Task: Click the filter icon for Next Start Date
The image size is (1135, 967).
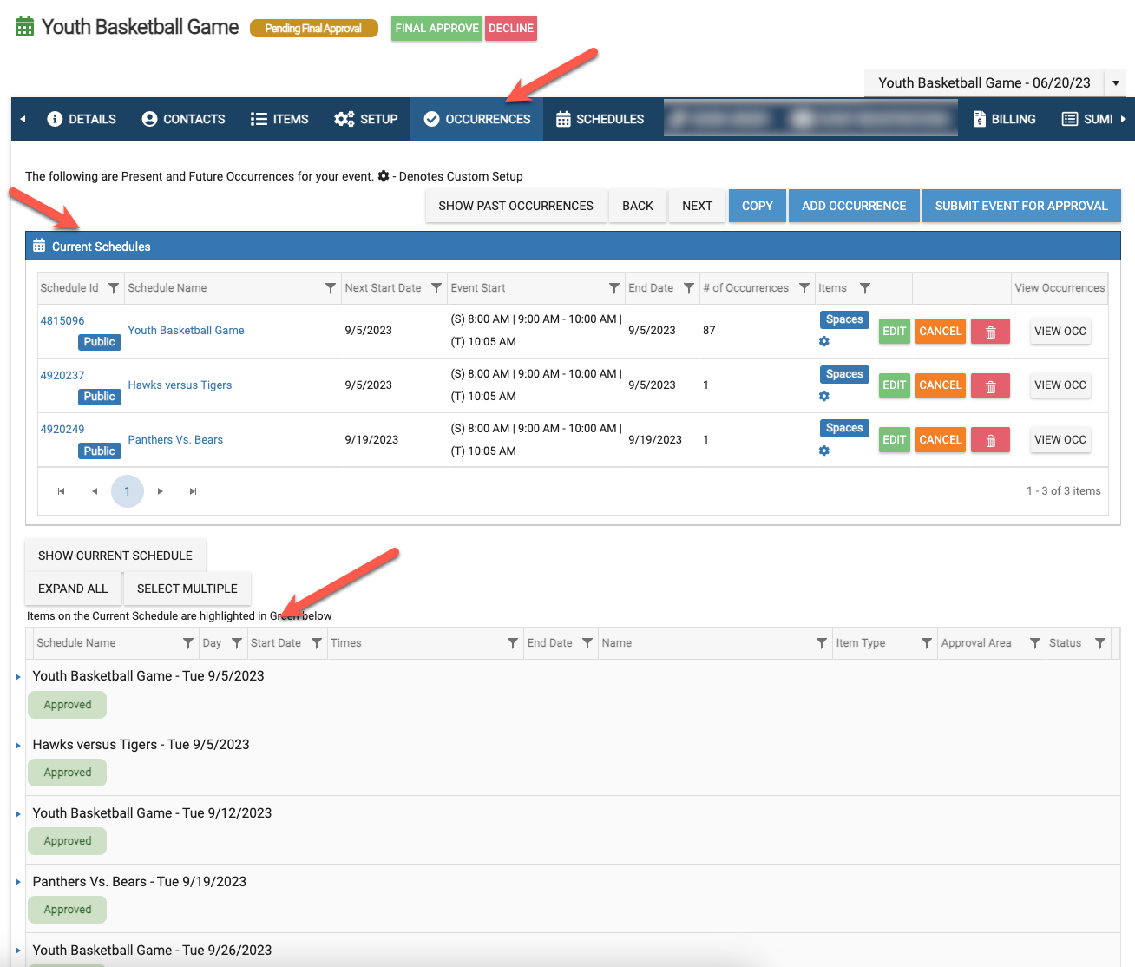Action: pos(436,288)
